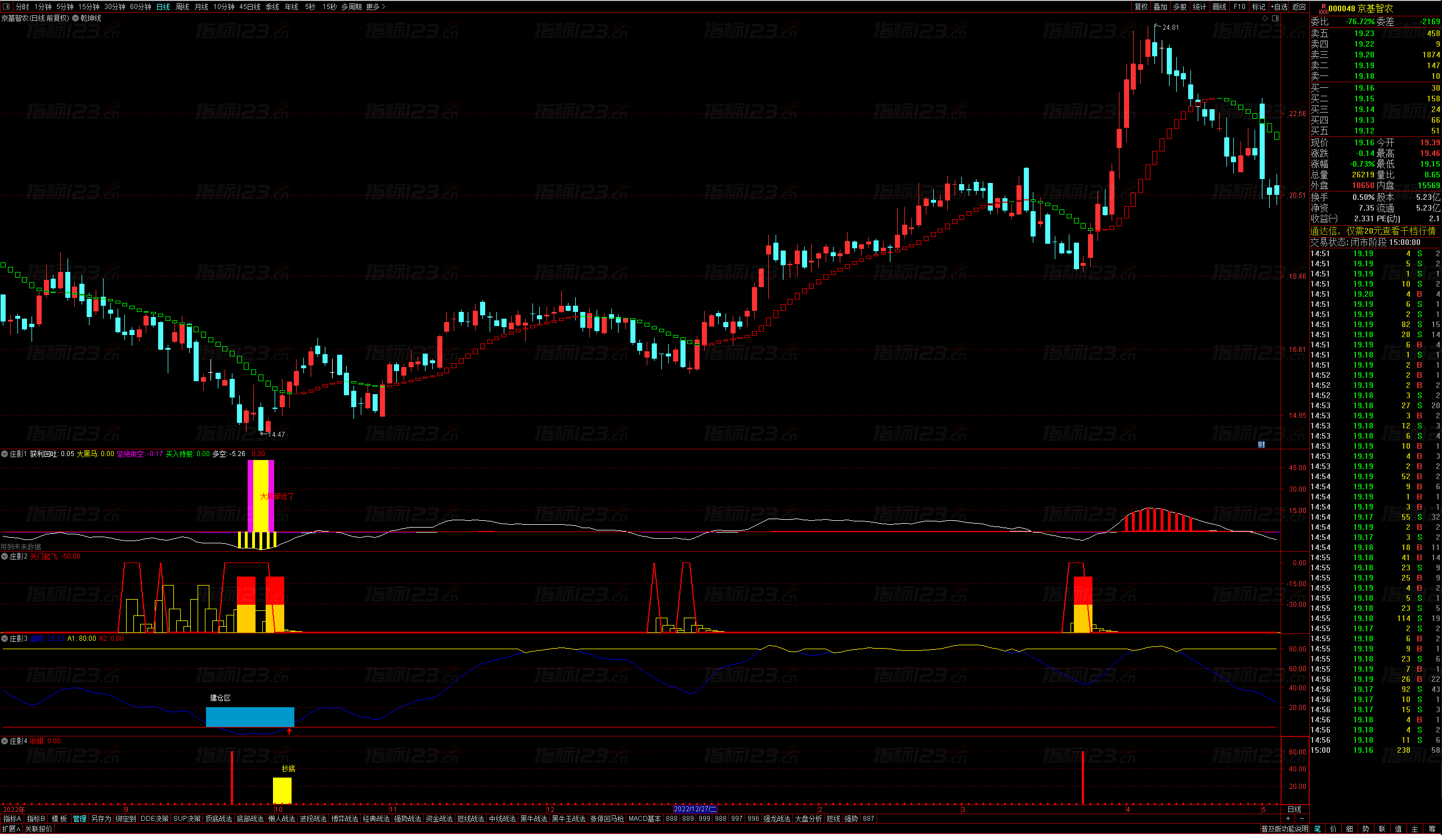This screenshot has height=835, width=1442.
Task: Open the 庄影1 indicator dropdown arrow
Action: pos(5,454)
